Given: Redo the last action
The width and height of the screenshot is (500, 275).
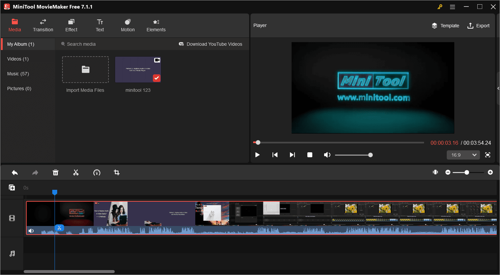Looking at the screenshot, I should click(35, 172).
